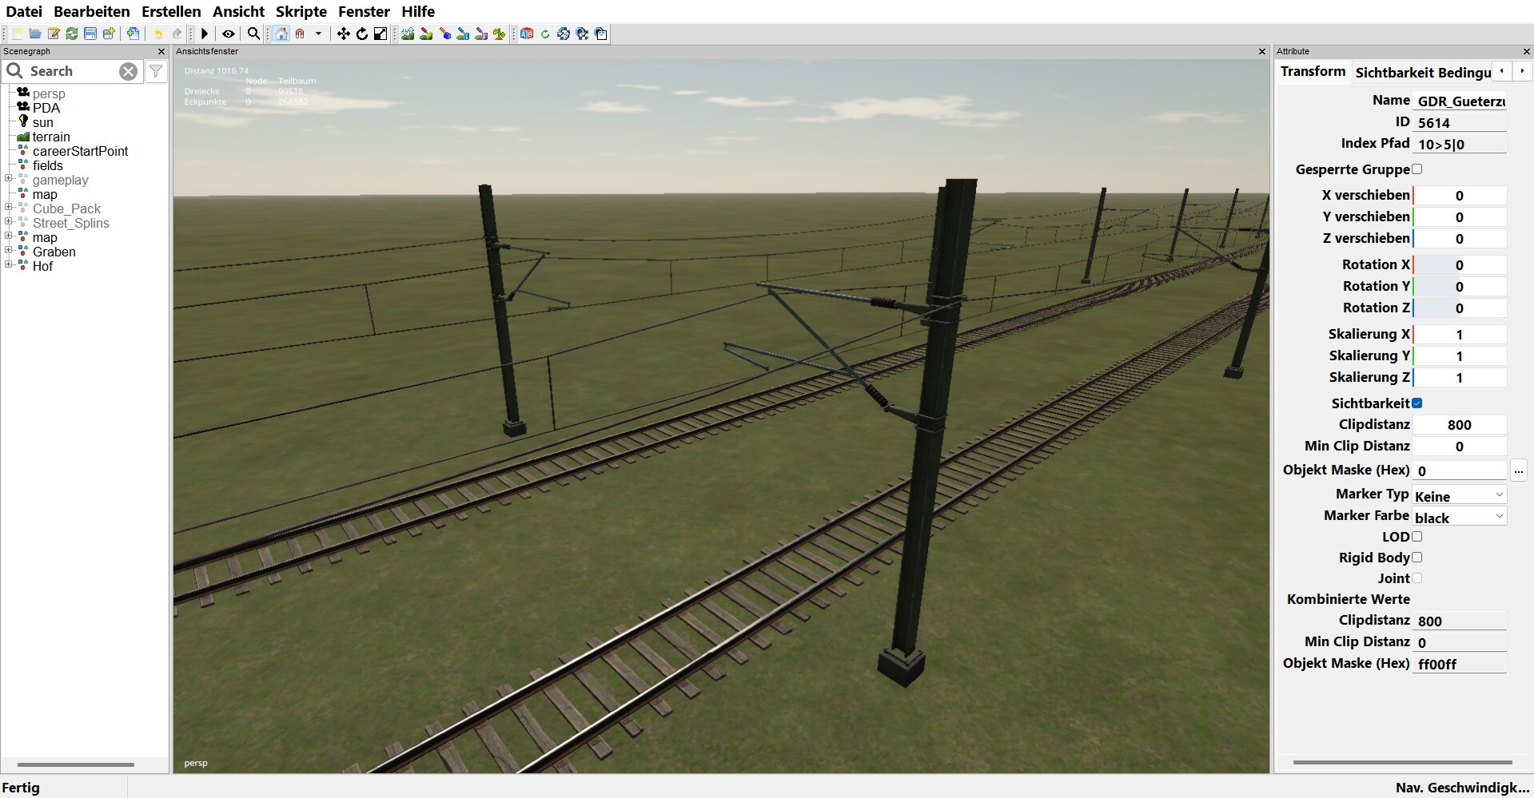
Task: Open the Skripte menu
Action: pos(301,11)
